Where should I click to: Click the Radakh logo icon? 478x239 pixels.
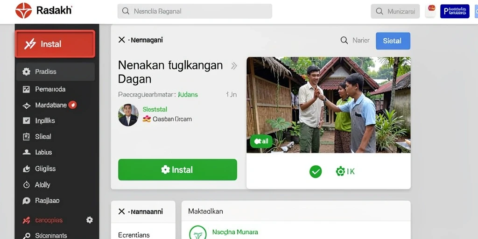point(23,11)
